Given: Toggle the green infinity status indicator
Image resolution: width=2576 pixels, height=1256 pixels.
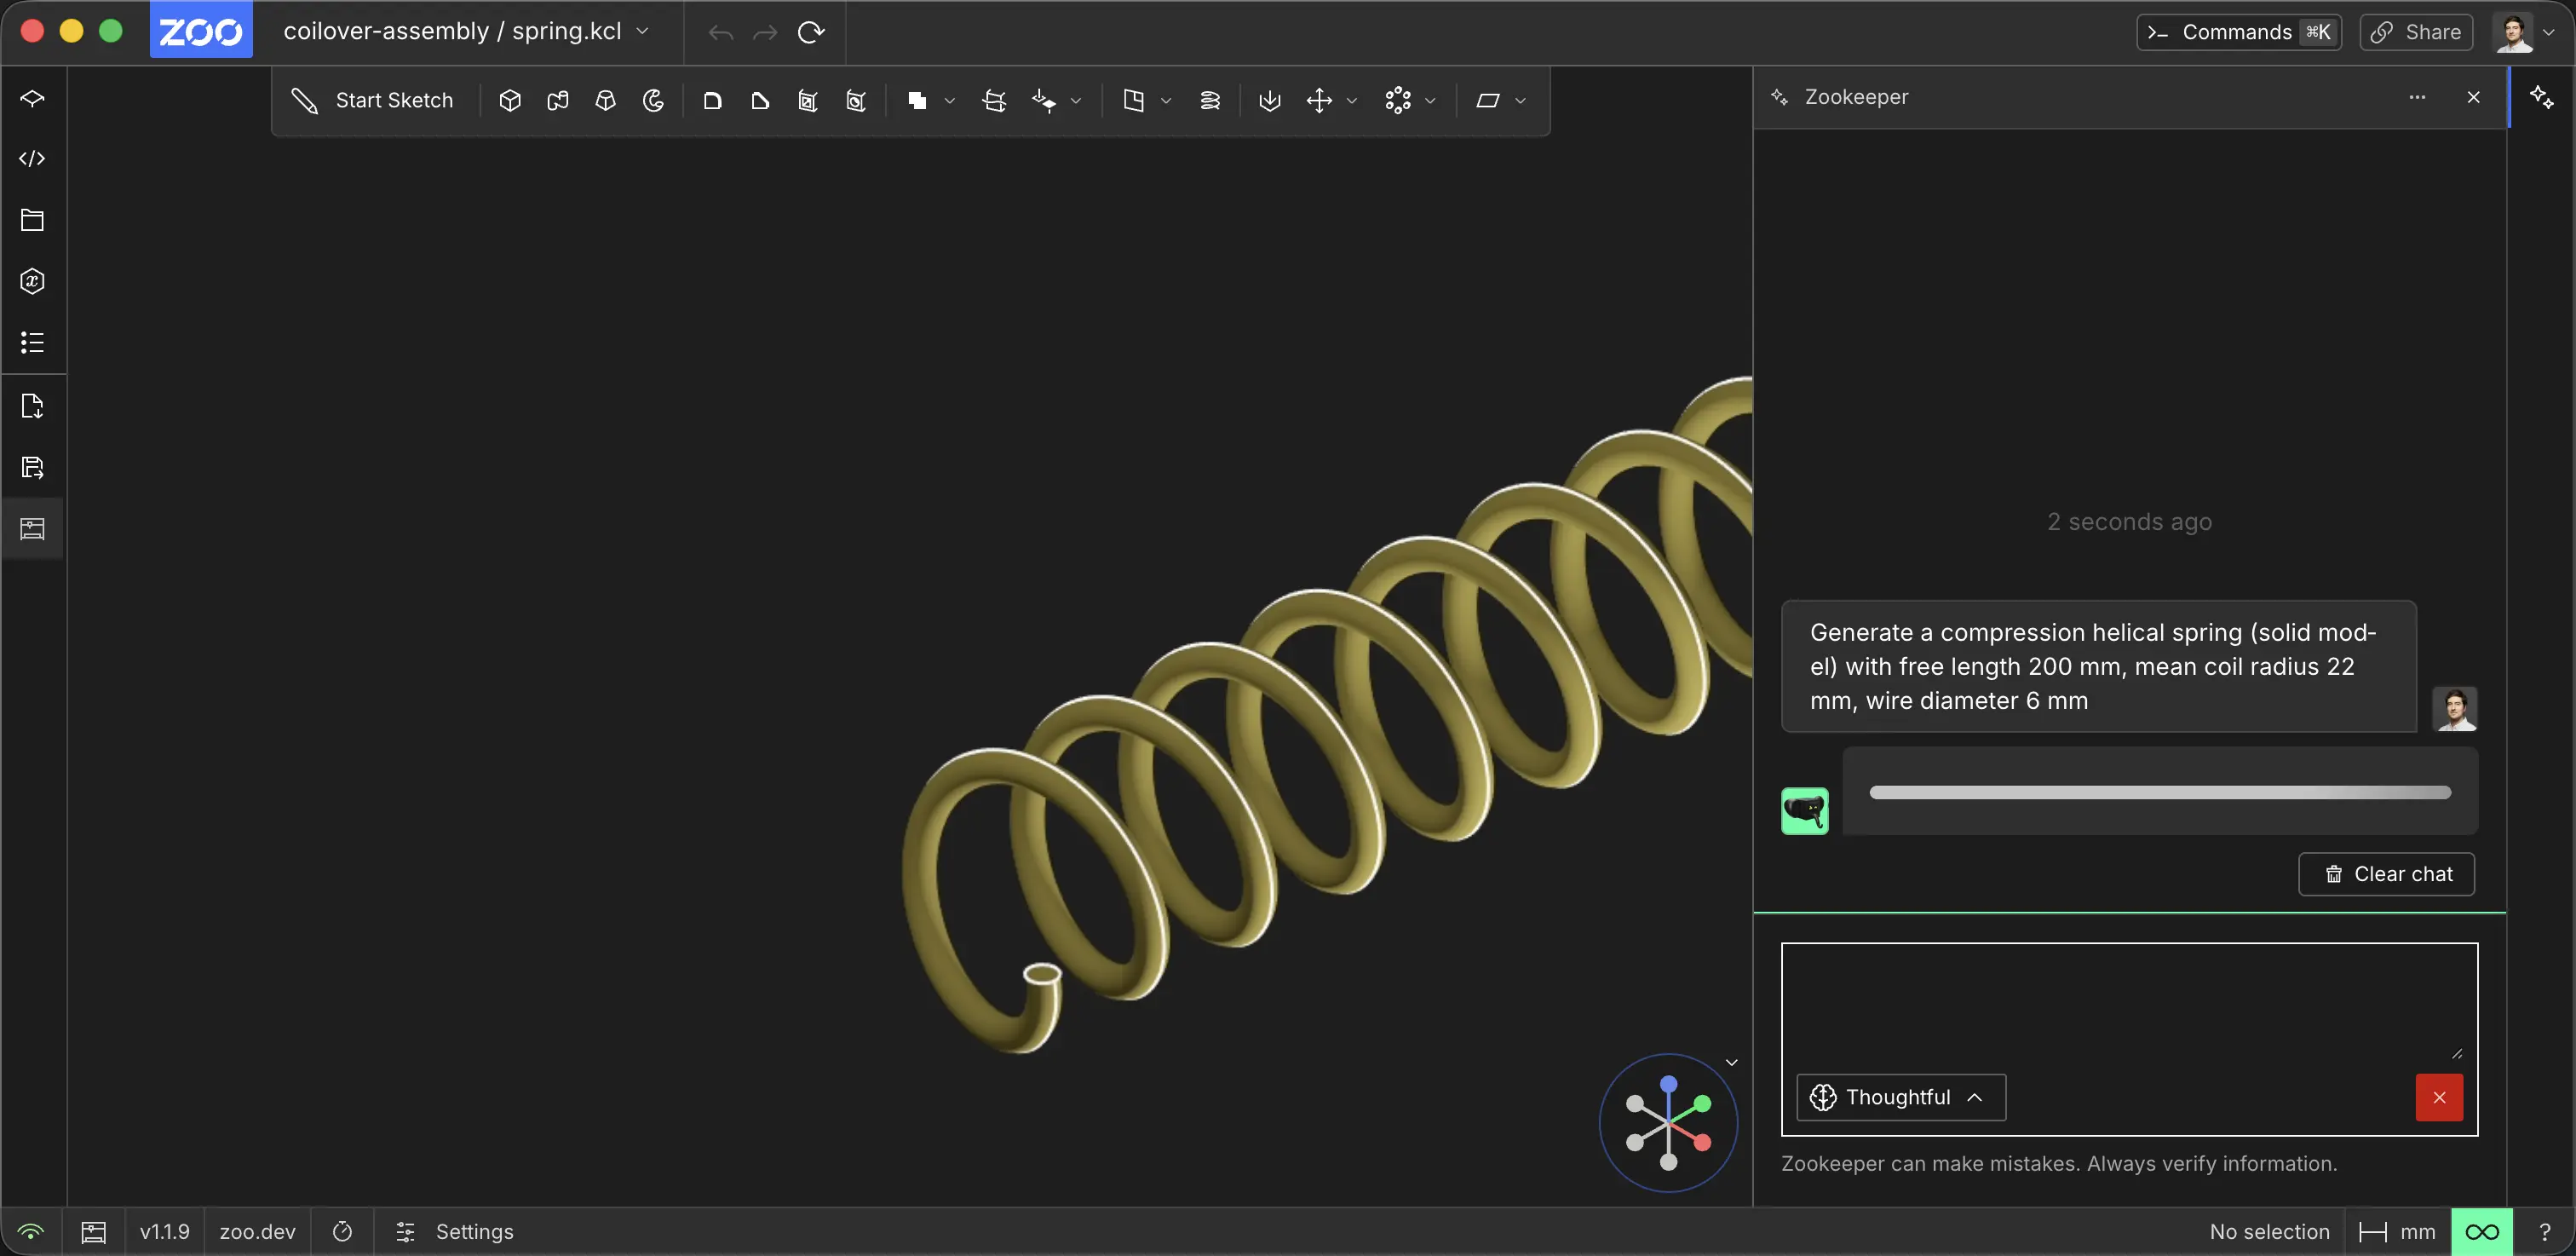Looking at the screenshot, I should click(x=2481, y=1231).
